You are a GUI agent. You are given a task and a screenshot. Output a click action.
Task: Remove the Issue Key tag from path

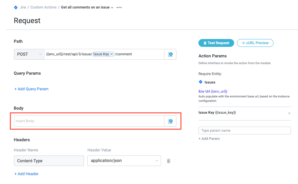point(111,54)
